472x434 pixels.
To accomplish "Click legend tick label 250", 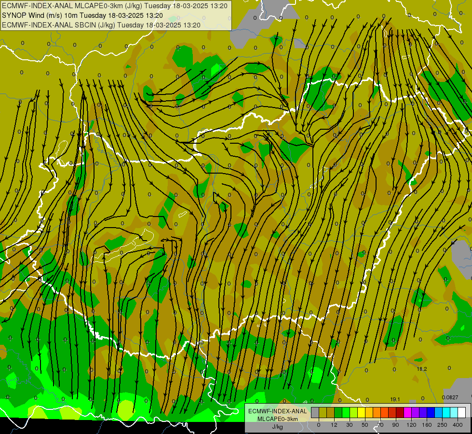I will 442,425.
